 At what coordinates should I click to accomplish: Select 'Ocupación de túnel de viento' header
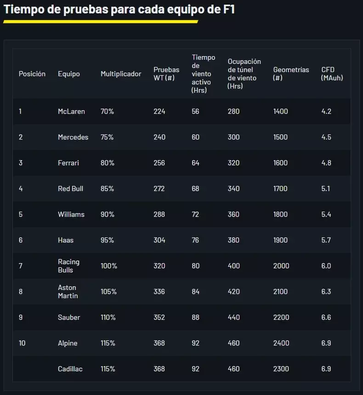click(244, 74)
